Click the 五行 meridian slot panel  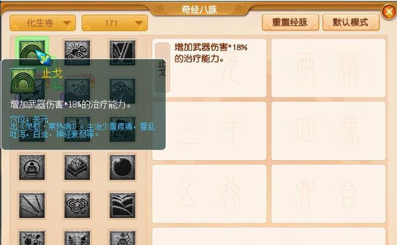[x=209, y=194]
